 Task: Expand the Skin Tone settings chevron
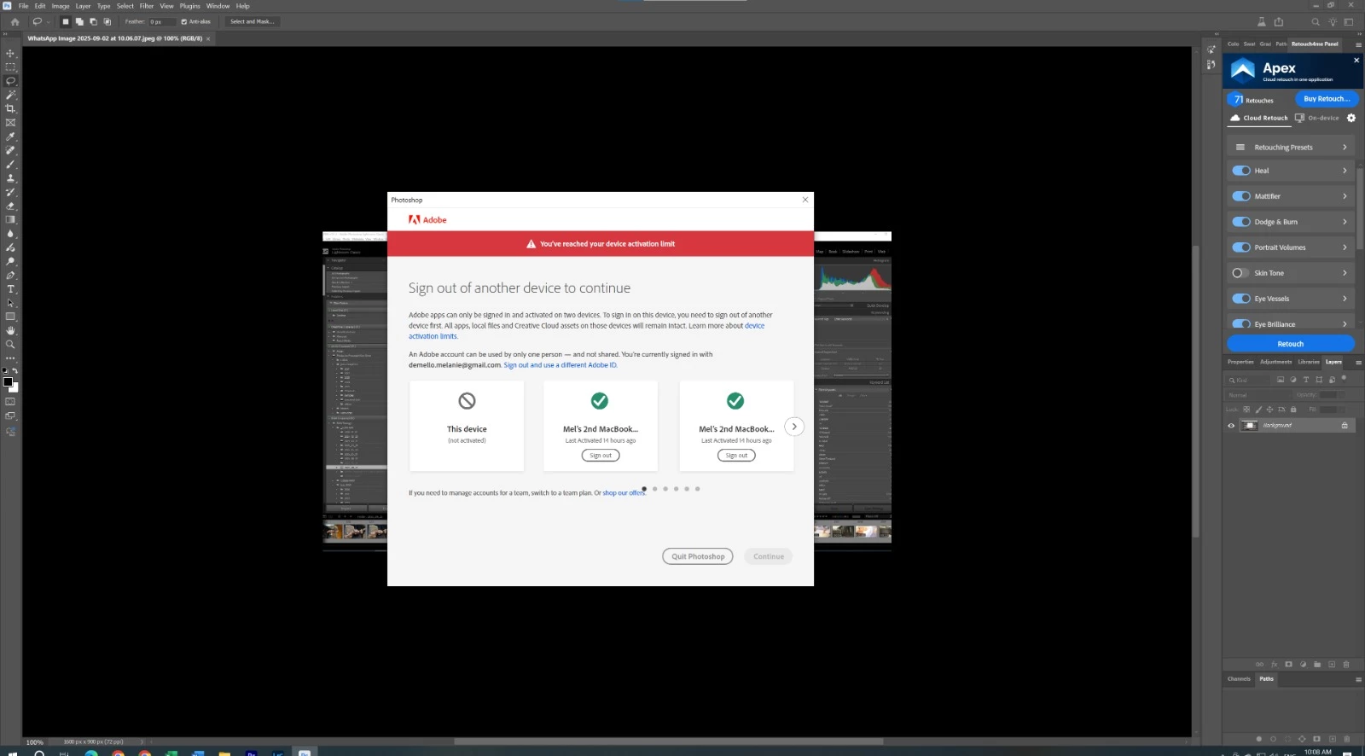coord(1345,273)
